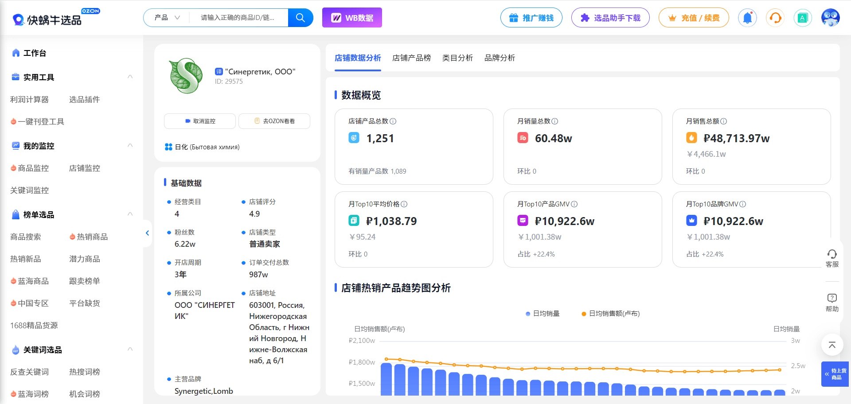Click the orange headset support icon in top bar
This screenshot has height=404, width=851.
tap(775, 18)
